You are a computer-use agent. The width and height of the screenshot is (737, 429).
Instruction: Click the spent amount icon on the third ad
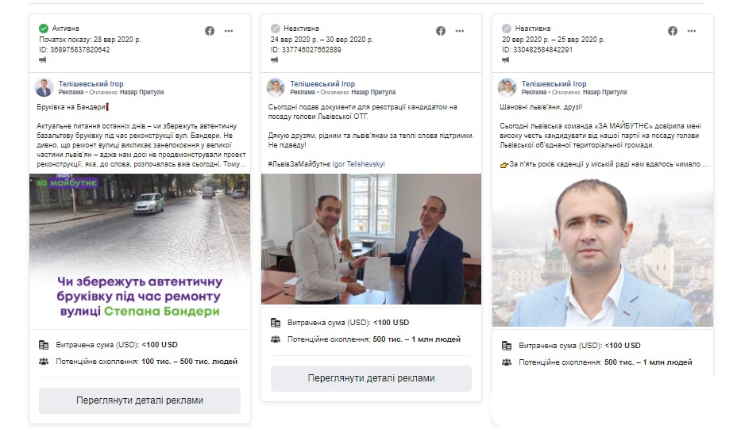[507, 346]
